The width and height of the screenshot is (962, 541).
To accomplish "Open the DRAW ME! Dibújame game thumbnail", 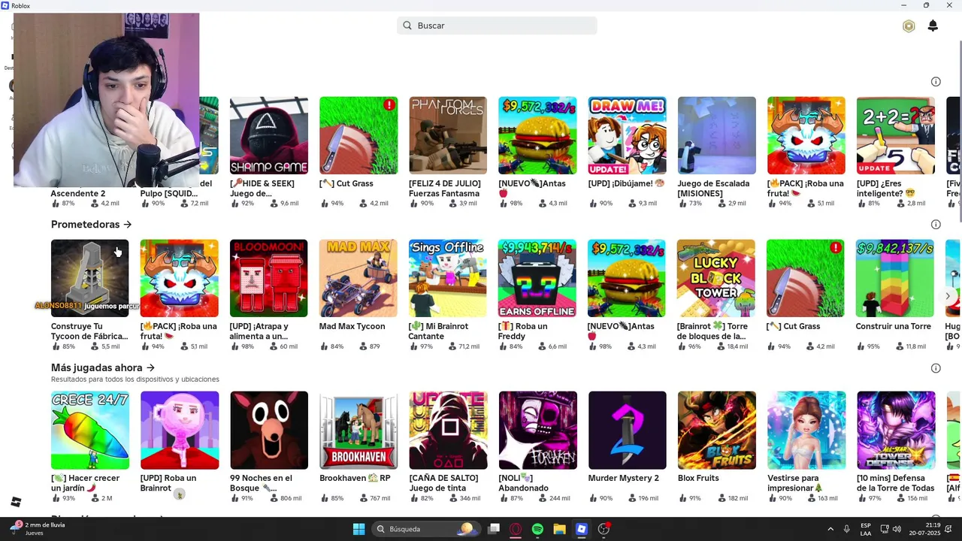I will click(627, 135).
